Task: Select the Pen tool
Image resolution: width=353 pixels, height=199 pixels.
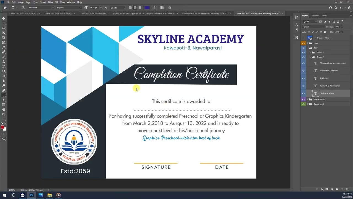Action: point(4,90)
